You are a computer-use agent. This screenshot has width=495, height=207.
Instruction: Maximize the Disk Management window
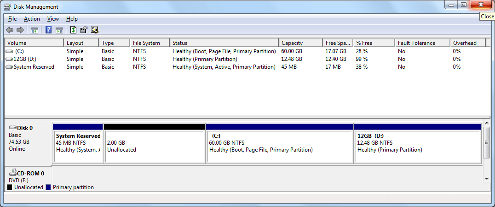pos(463,5)
